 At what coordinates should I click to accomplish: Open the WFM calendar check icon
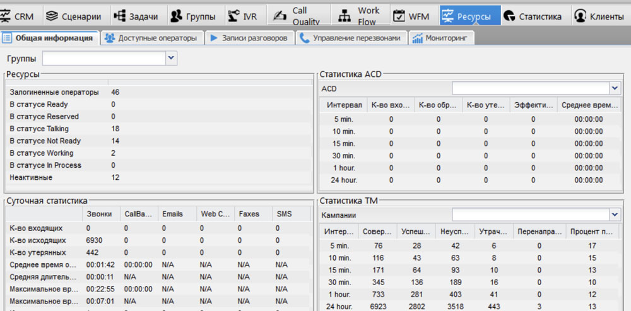(x=399, y=16)
